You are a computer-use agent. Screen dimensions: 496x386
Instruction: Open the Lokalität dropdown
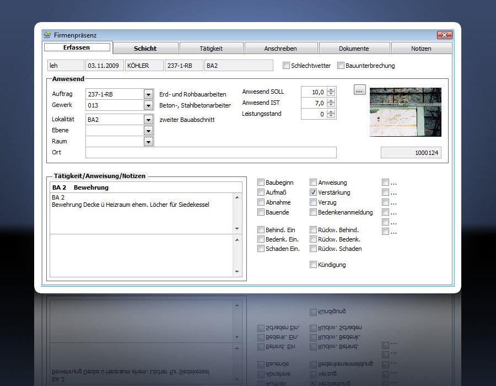click(x=148, y=119)
